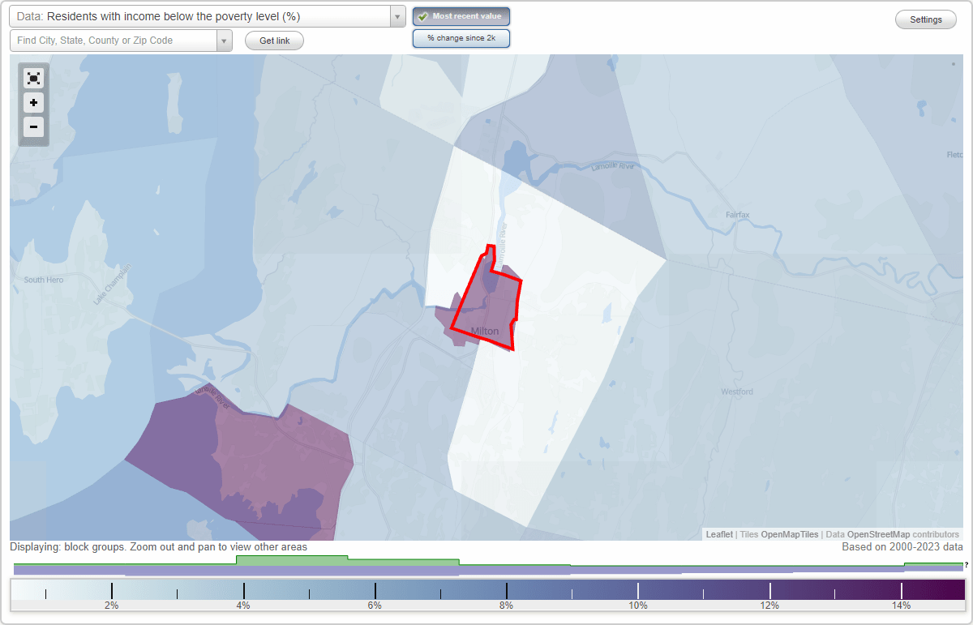Open the data selector dropdown arrow
This screenshot has width=973, height=625.
(x=396, y=15)
